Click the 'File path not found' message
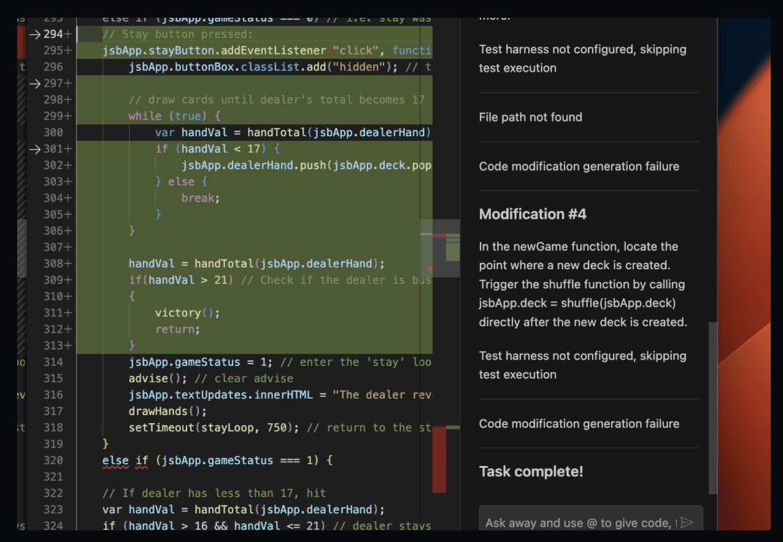 pyautogui.click(x=530, y=117)
